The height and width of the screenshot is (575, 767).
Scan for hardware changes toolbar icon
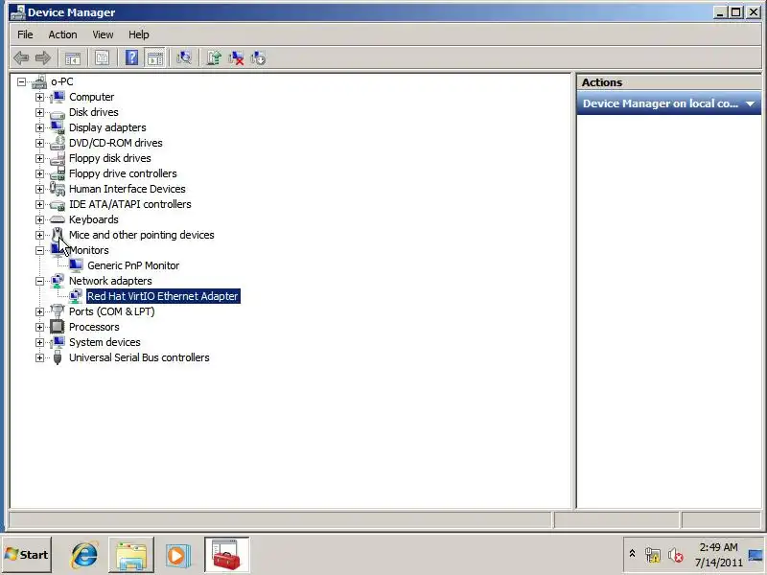point(184,58)
